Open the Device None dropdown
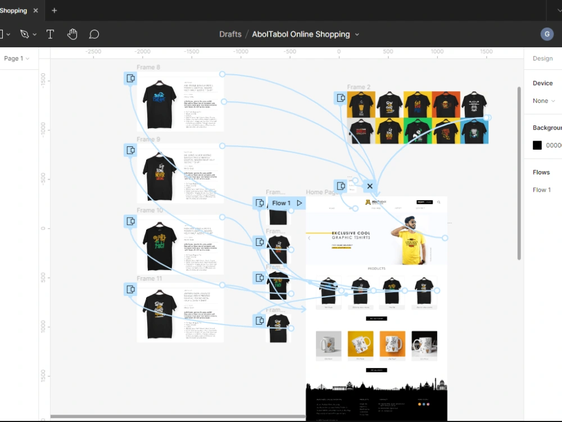The image size is (562, 422). coord(543,101)
